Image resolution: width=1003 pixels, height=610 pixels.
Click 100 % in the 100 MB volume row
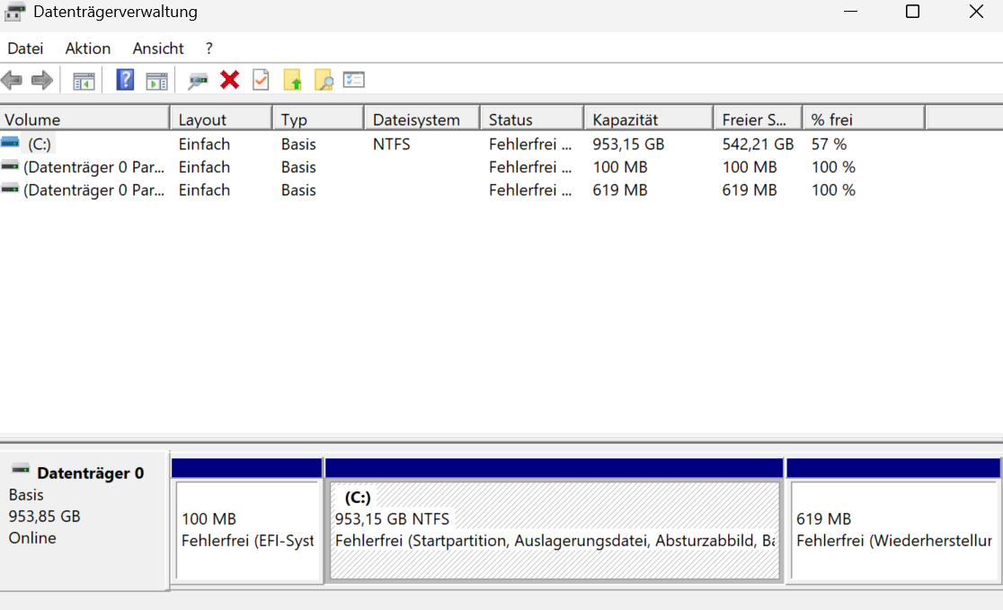coord(833,167)
